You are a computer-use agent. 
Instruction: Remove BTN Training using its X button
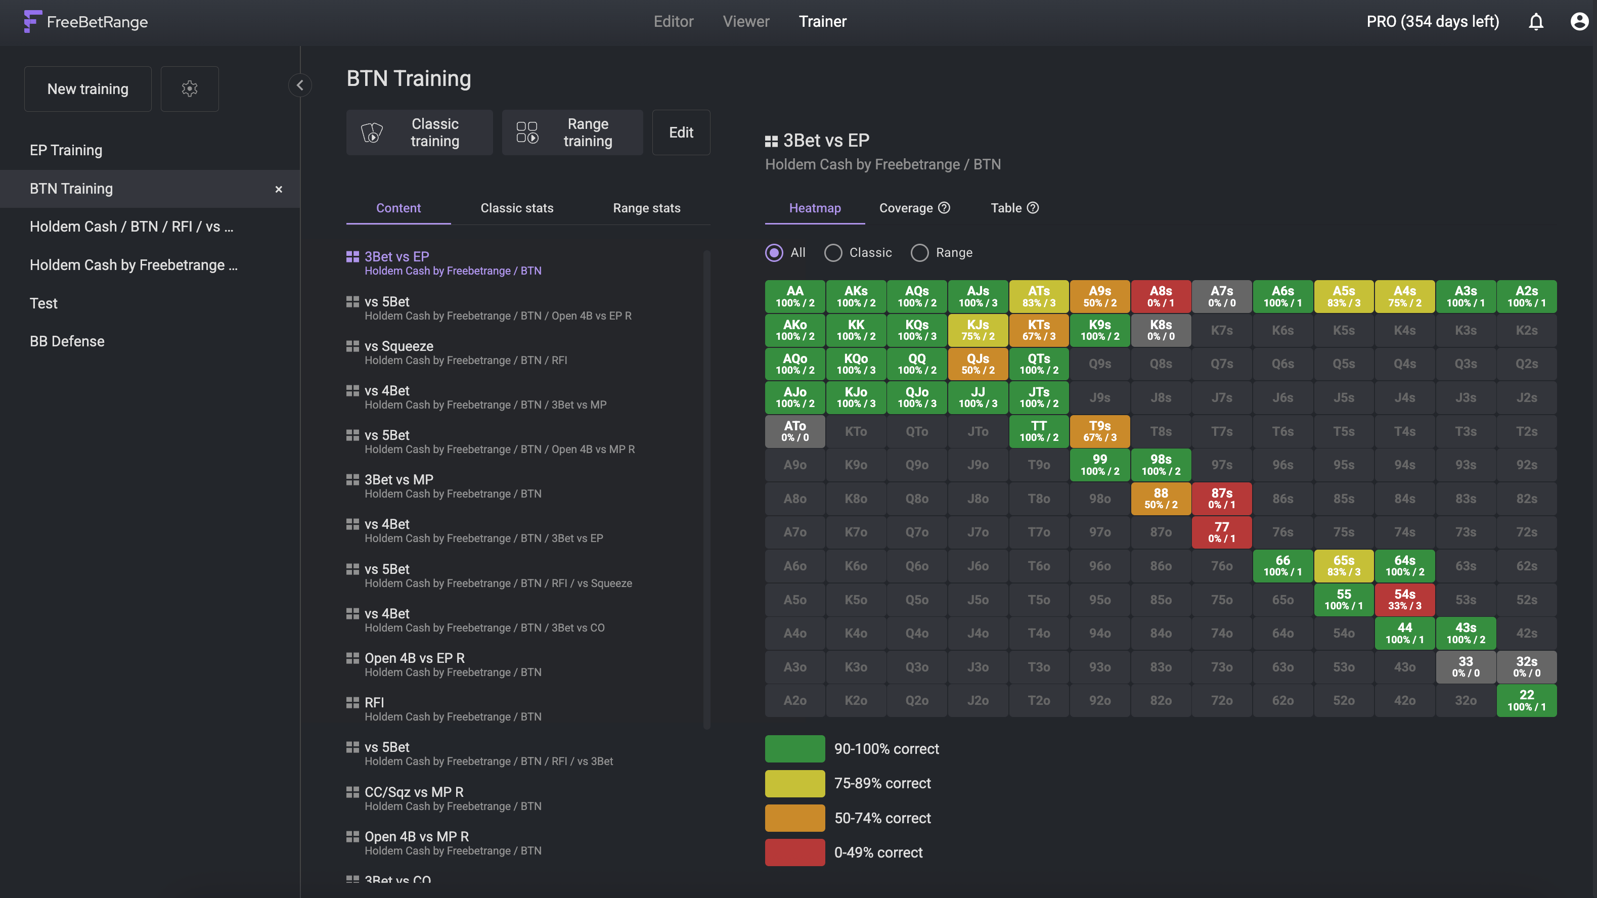[279, 189]
